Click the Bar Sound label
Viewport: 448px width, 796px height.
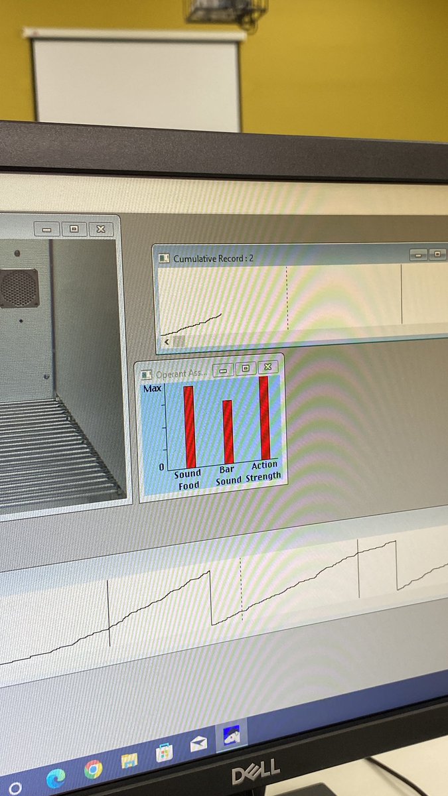[x=228, y=474]
